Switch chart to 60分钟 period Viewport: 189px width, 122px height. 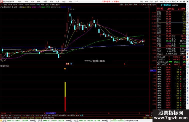click(33, 5)
